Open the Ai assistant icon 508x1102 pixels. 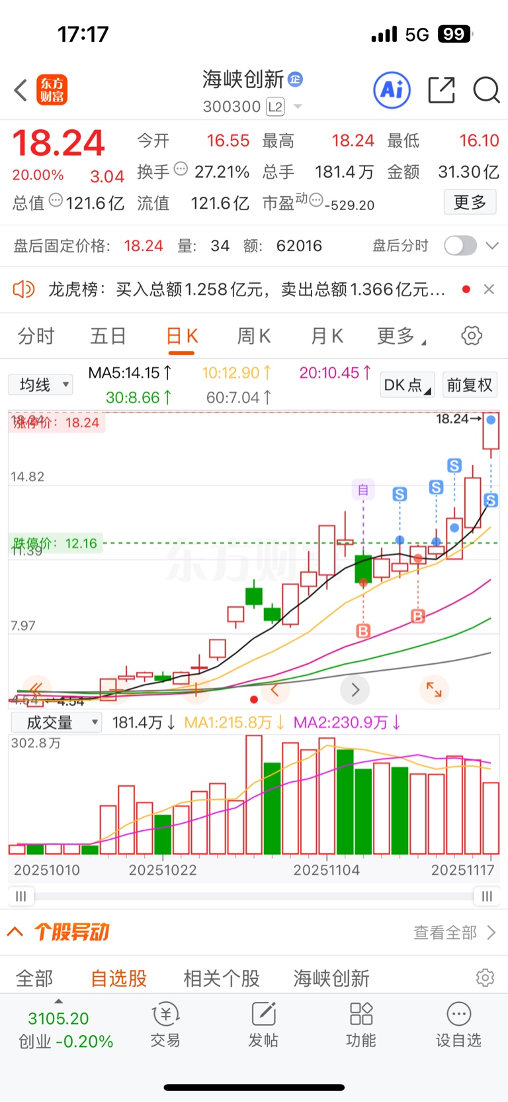pos(392,89)
